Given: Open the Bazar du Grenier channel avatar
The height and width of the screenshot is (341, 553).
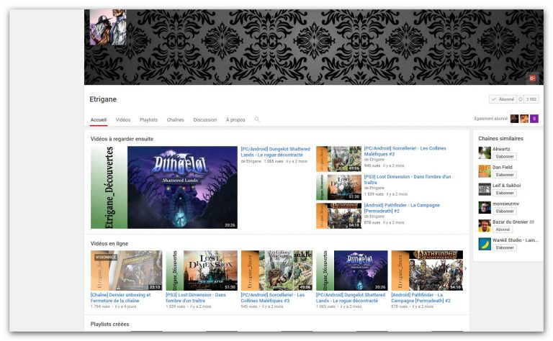Looking at the screenshot, I should (485, 226).
